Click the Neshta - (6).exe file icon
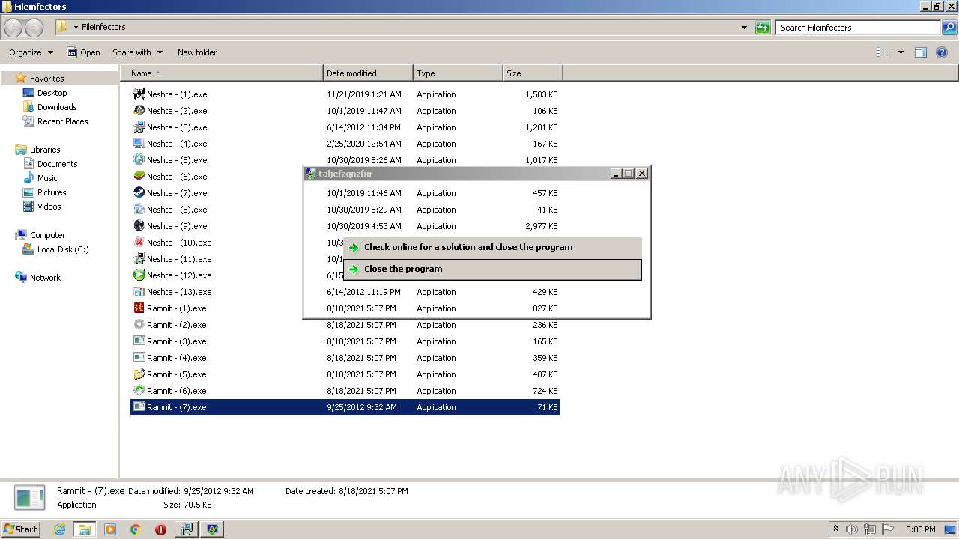 (x=139, y=177)
